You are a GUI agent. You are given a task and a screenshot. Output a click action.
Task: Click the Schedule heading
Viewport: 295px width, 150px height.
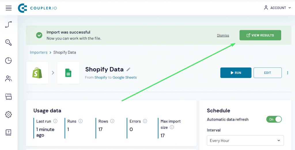(x=218, y=110)
